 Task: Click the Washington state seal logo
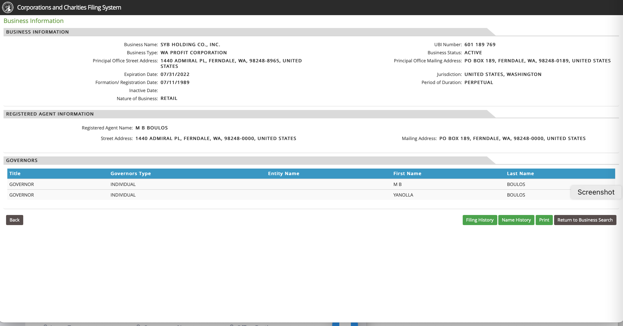point(8,7)
